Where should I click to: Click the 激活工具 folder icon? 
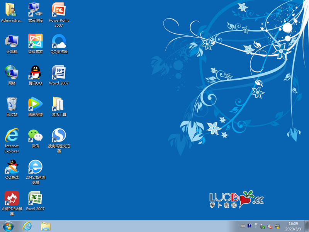(x=59, y=104)
